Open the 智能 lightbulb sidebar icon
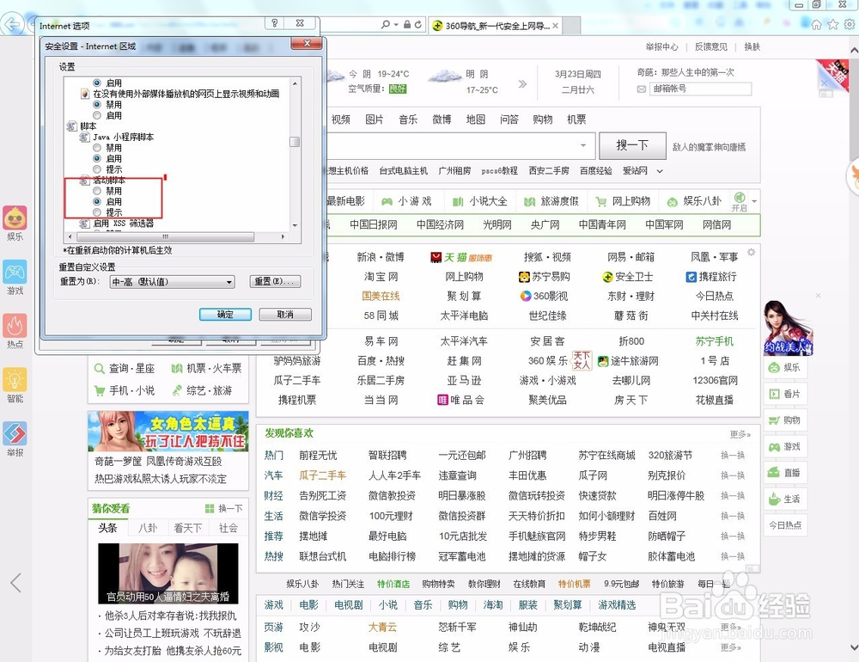This screenshot has width=859, height=662. tap(15, 379)
